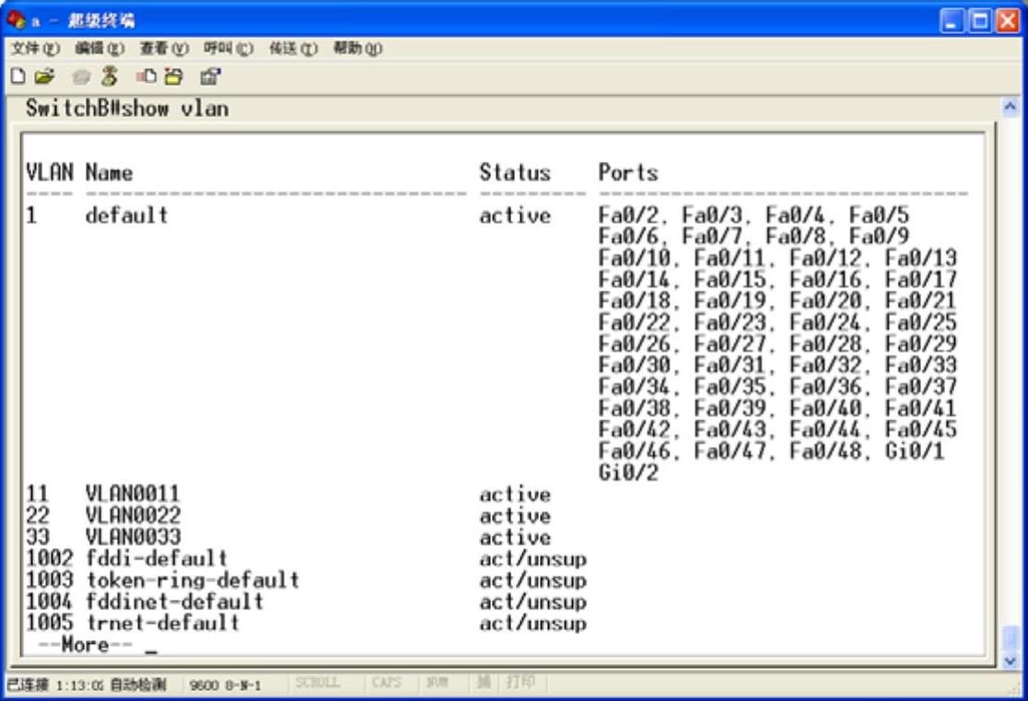Close the HyperTerminal window

coord(1008,21)
